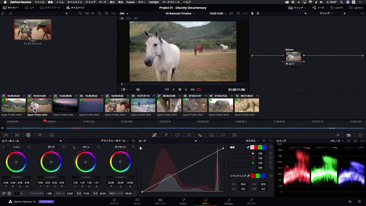The height and width of the screenshot is (206, 366).
Task: Pick white point for Gain
Action: click(73, 147)
